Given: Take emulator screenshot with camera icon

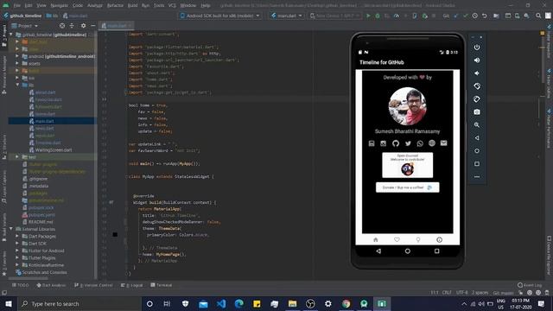Looking at the screenshot, I should pyautogui.click(x=477, y=112).
